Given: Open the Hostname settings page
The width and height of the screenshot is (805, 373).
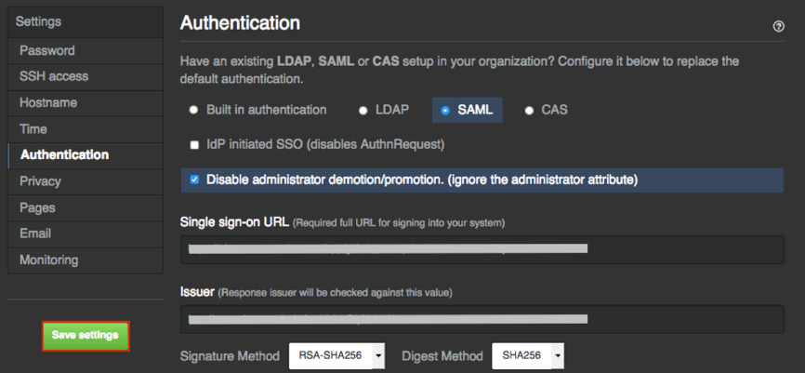Looking at the screenshot, I should (48, 102).
